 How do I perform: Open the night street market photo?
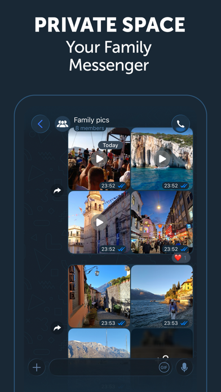click(x=162, y=222)
